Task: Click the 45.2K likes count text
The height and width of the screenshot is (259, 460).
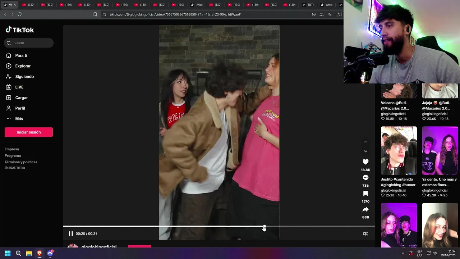Action: pyautogui.click(x=431, y=195)
